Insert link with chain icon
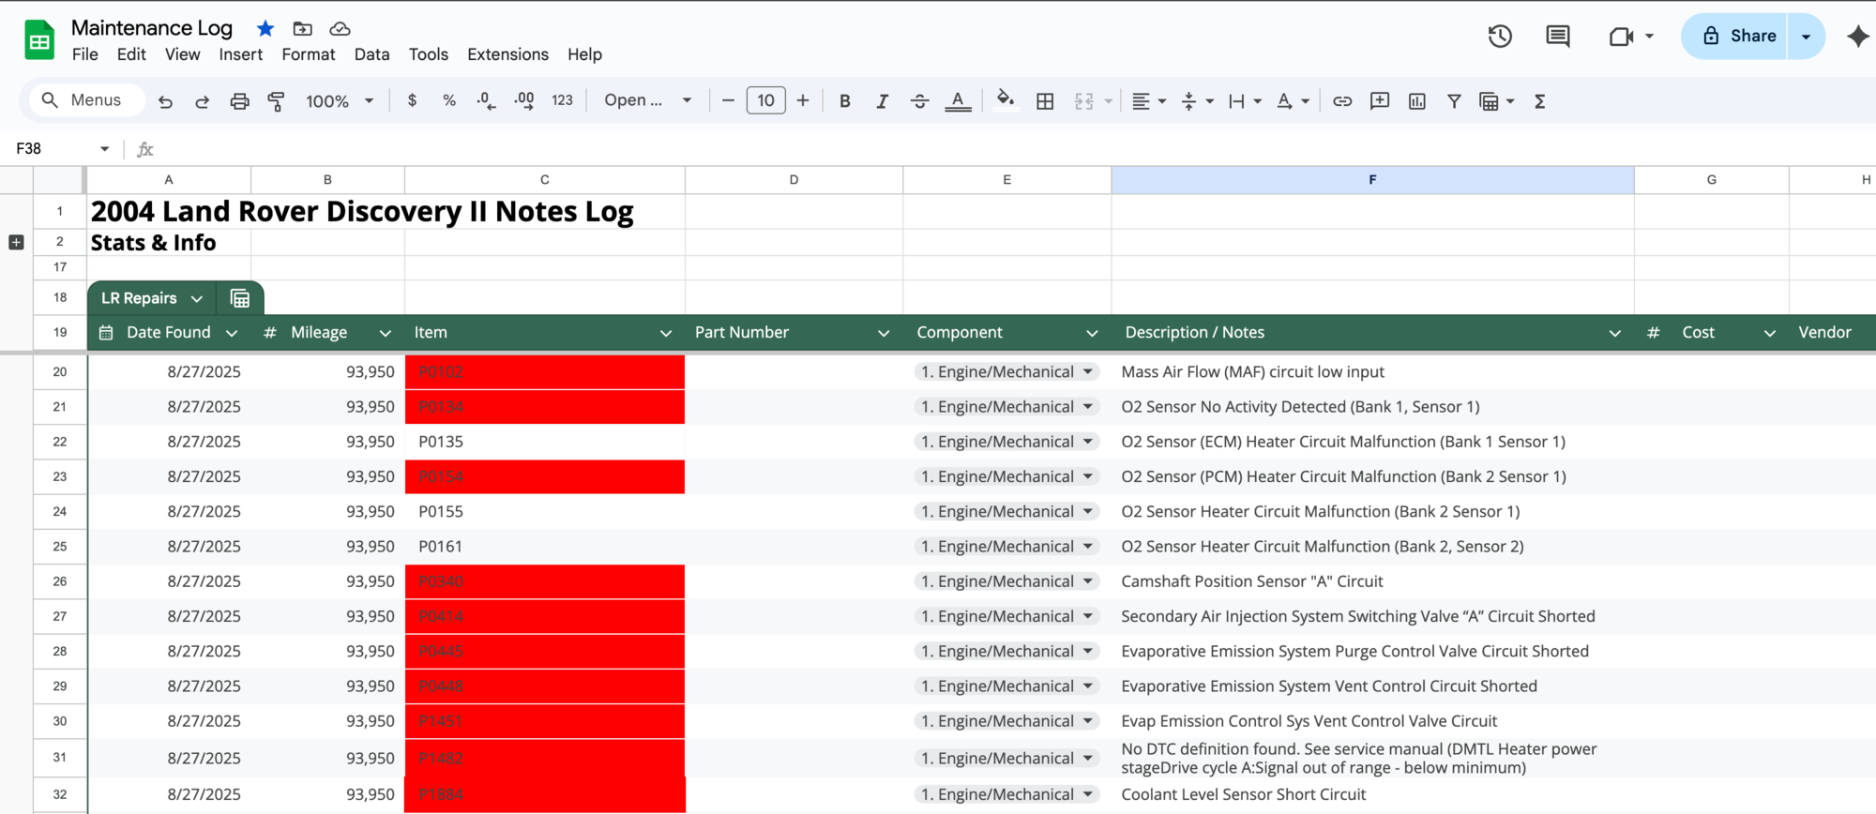Viewport: 1876px width, 814px height. pos(1342,101)
